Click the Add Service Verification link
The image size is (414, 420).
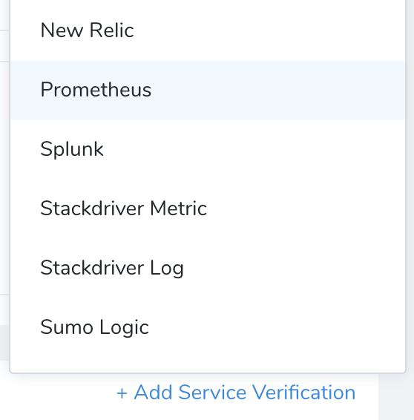tap(236, 393)
